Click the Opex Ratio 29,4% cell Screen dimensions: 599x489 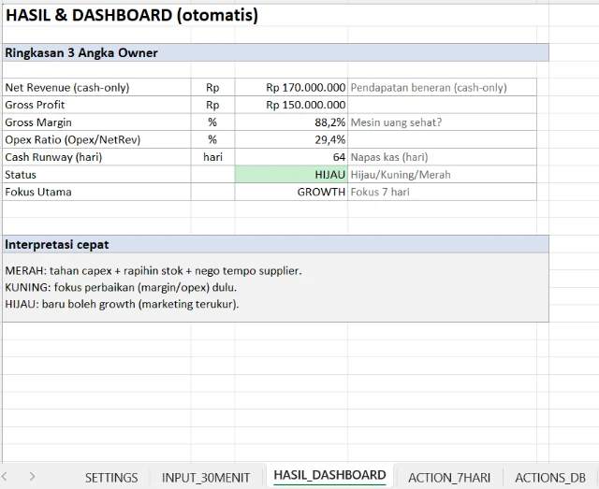pos(291,140)
